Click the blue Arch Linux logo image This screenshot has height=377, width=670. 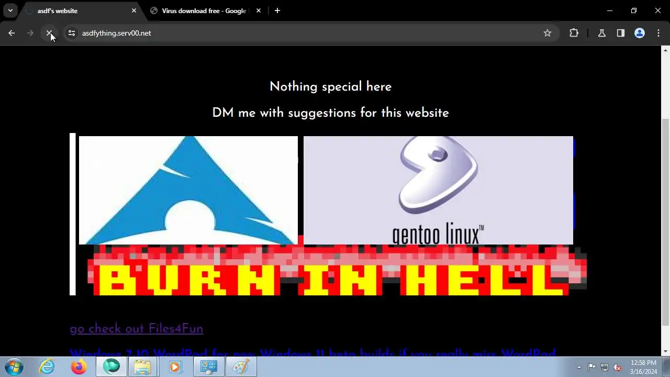[188, 190]
